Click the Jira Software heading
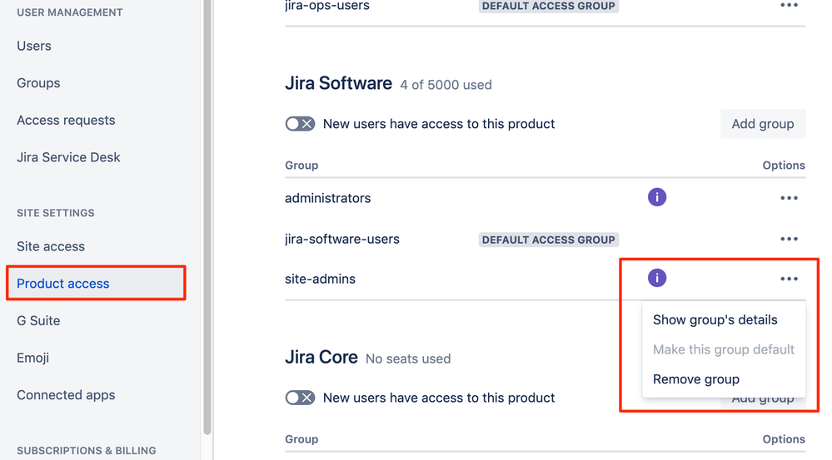 [338, 83]
